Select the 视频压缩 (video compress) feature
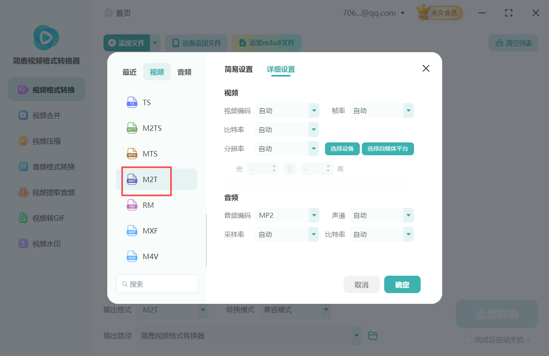Screen dimensions: 549x356 (x=46, y=141)
